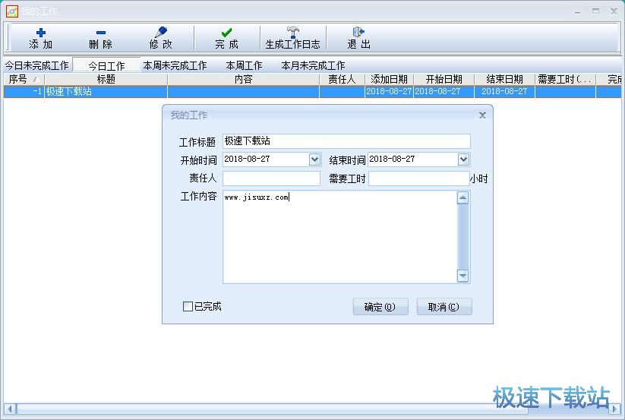This screenshot has width=625, height=420.
Task: Tick the 已完成 checkbox
Action: tap(188, 306)
